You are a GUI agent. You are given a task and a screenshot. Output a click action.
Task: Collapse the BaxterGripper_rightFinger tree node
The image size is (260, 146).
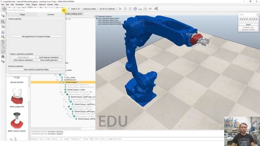(x=62, y=94)
